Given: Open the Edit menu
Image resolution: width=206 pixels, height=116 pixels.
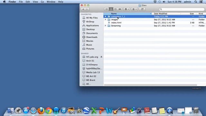Looking at the screenshot, I should [28, 2].
